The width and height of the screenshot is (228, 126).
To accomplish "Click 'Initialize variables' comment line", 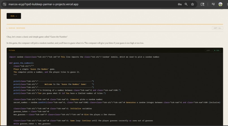I will 53,108.
